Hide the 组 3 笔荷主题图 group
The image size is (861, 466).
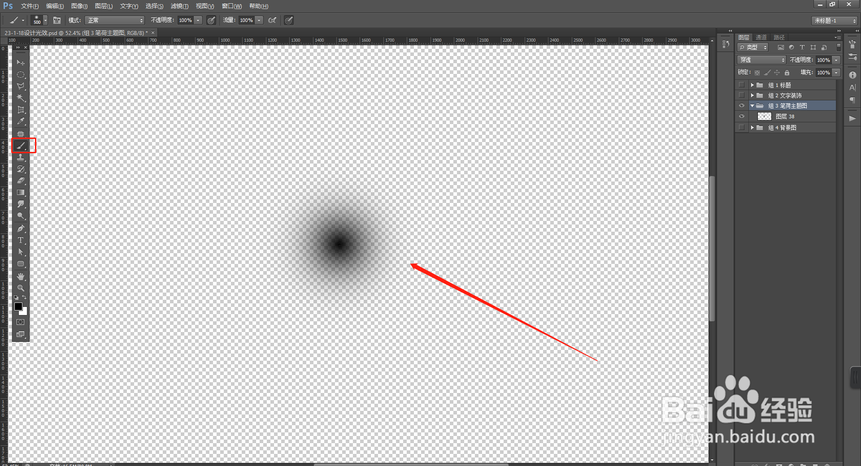click(x=742, y=106)
